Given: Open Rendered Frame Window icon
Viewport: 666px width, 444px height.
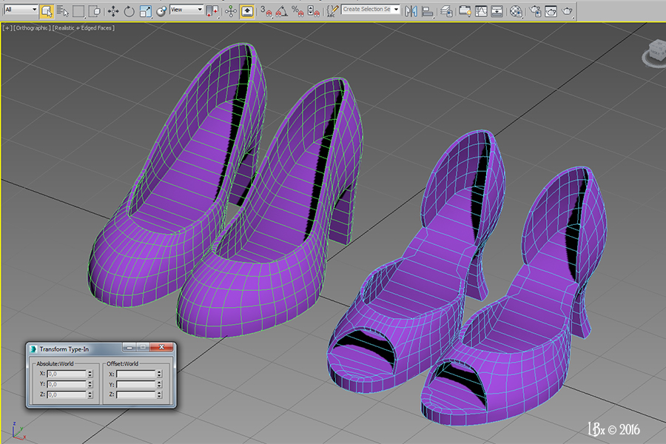Looking at the screenshot, I should [x=551, y=11].
